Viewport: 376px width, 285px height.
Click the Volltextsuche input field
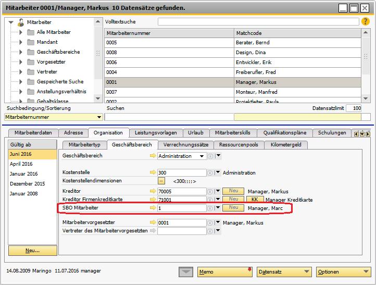(258, 22)
